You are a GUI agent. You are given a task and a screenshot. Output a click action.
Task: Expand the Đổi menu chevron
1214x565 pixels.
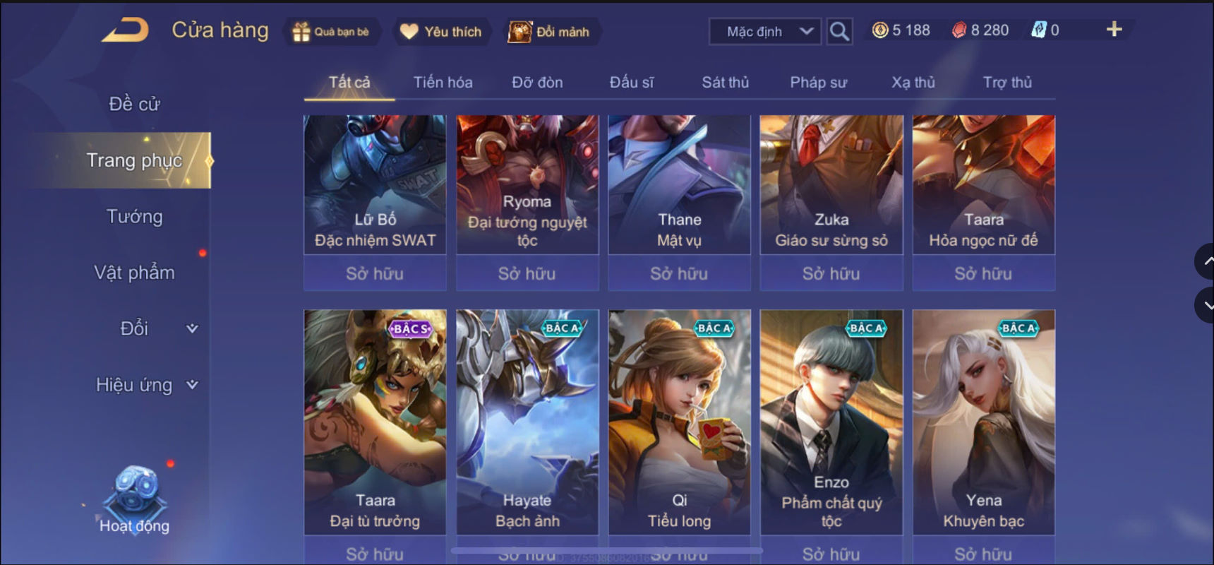point(192,328)
